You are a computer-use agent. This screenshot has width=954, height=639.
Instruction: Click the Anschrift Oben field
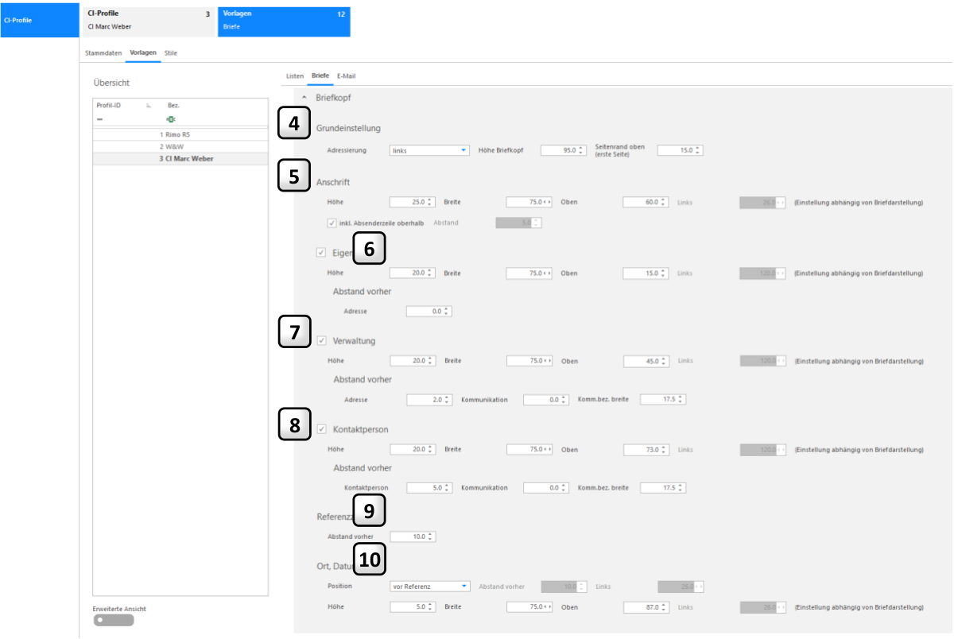[x=646, y=202]
